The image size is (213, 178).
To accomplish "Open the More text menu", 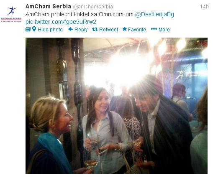I will [x=164, y=30].
